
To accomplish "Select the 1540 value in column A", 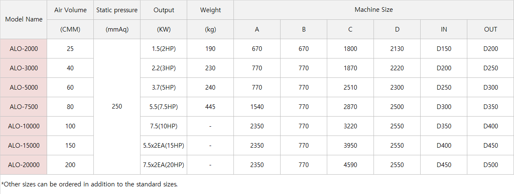I will point(257,107).
